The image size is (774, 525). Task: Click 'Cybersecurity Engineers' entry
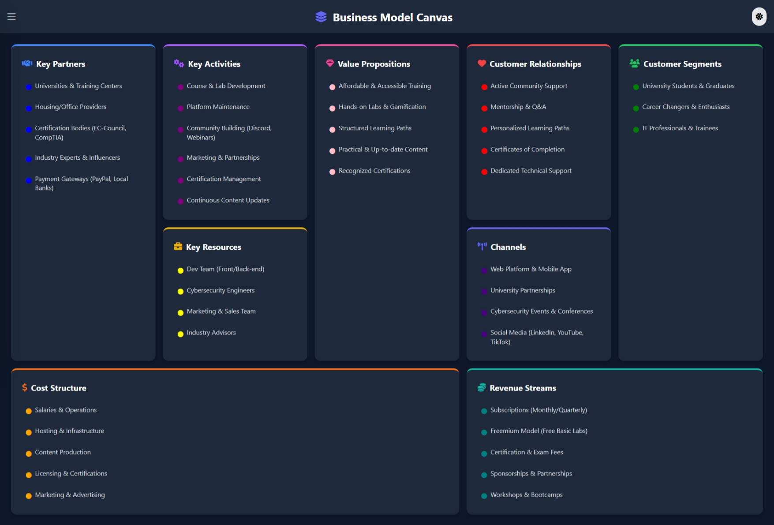click(x=221, y=290)
